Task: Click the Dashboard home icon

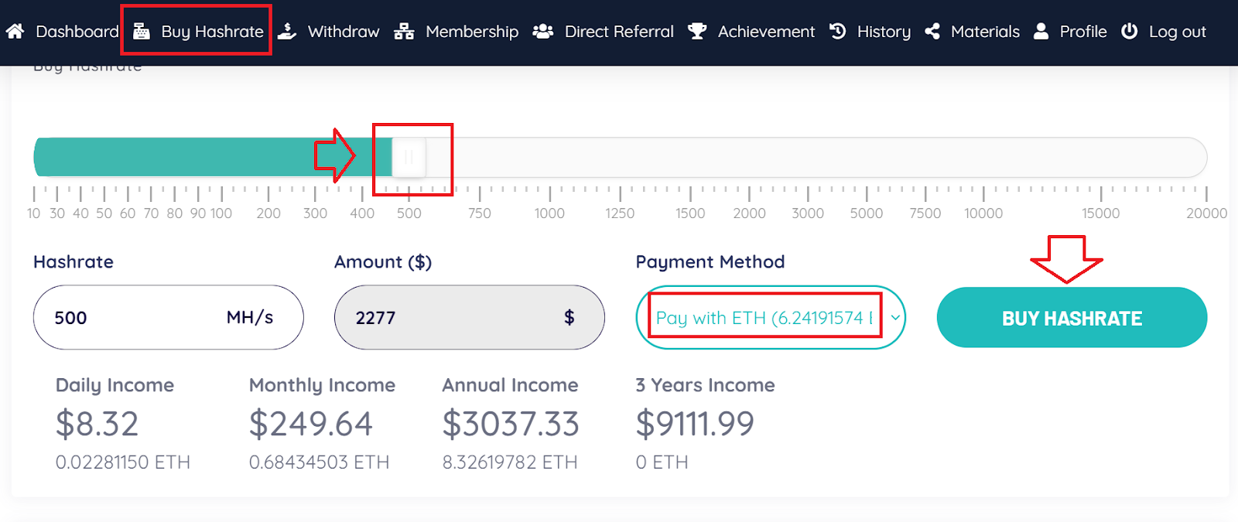Action: point(15,32)
